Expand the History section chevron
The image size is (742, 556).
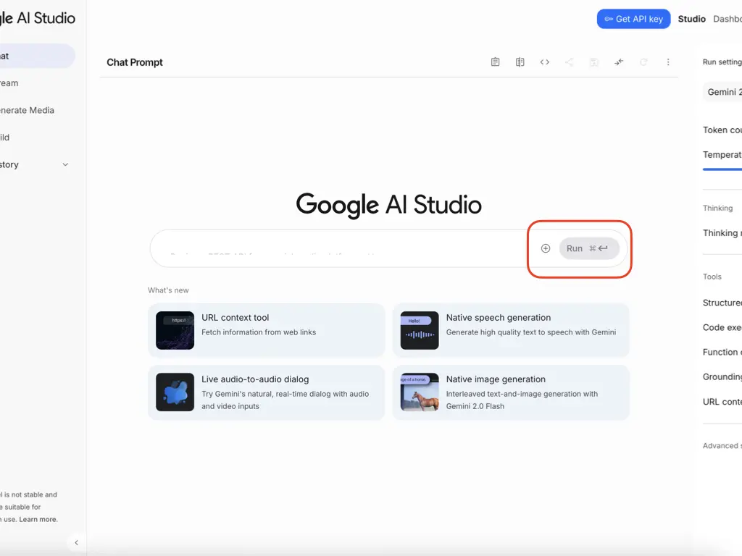(x=65, y=165)
